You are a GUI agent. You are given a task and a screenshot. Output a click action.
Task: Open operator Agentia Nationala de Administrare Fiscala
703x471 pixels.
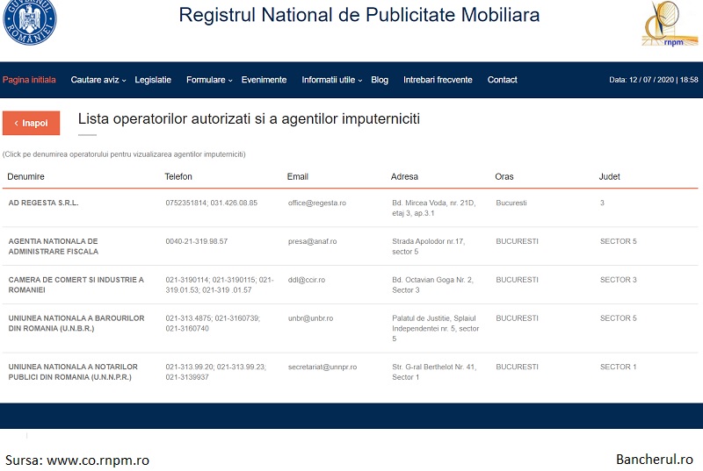(x=54, y=246)
